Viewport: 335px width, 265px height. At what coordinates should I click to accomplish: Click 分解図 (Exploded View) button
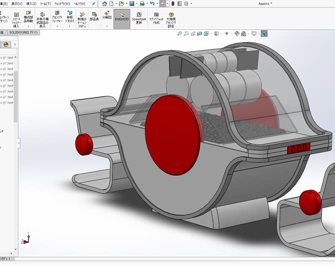tap(107, 15)
